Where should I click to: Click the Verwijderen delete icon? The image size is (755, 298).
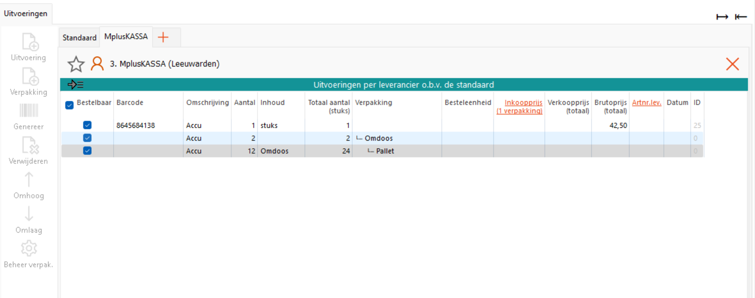pos(29,146)
